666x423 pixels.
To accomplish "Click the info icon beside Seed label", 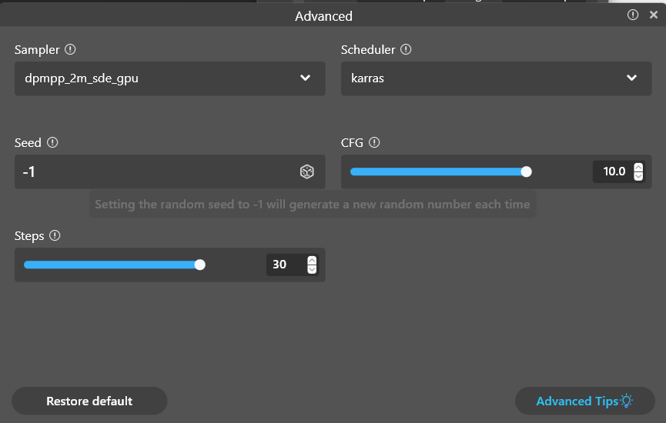I will [52, 142].
